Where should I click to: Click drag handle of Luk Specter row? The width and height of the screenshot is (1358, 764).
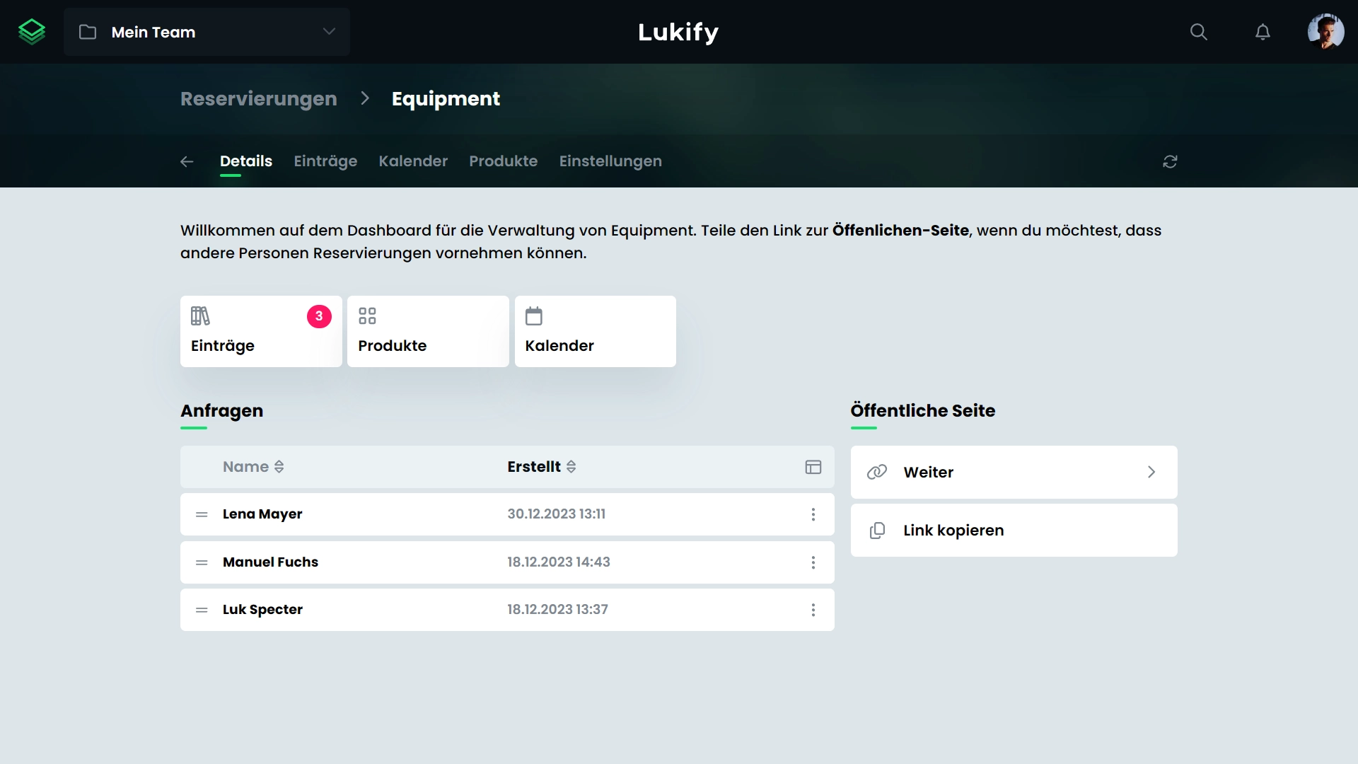click(x=202, y=610)
